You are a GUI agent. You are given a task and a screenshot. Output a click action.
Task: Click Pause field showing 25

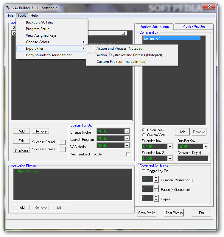(x=148, y=189)
